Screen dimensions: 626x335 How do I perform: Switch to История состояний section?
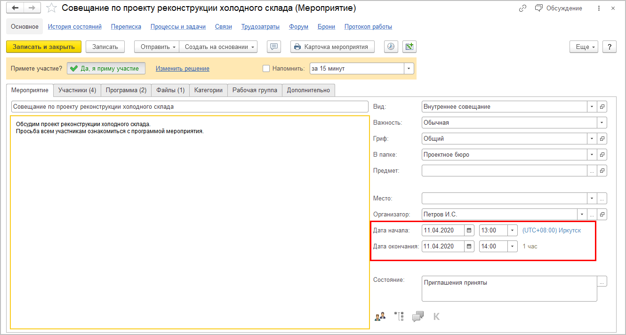click(75, 27)
